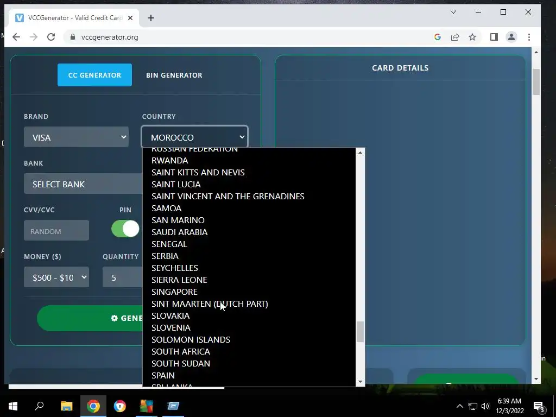Toggle the PIN switch
556x417 pixels.
click(125, 229)
